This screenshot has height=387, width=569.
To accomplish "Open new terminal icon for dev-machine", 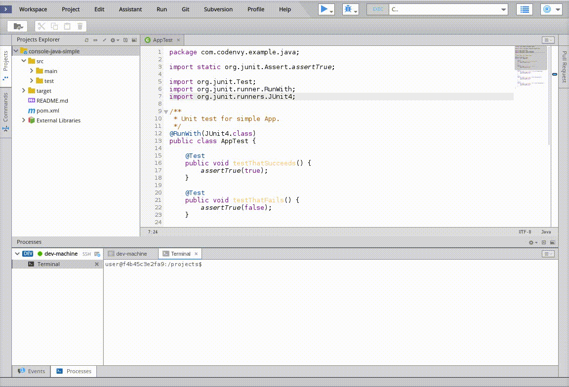I will click(x=97, y=254).
